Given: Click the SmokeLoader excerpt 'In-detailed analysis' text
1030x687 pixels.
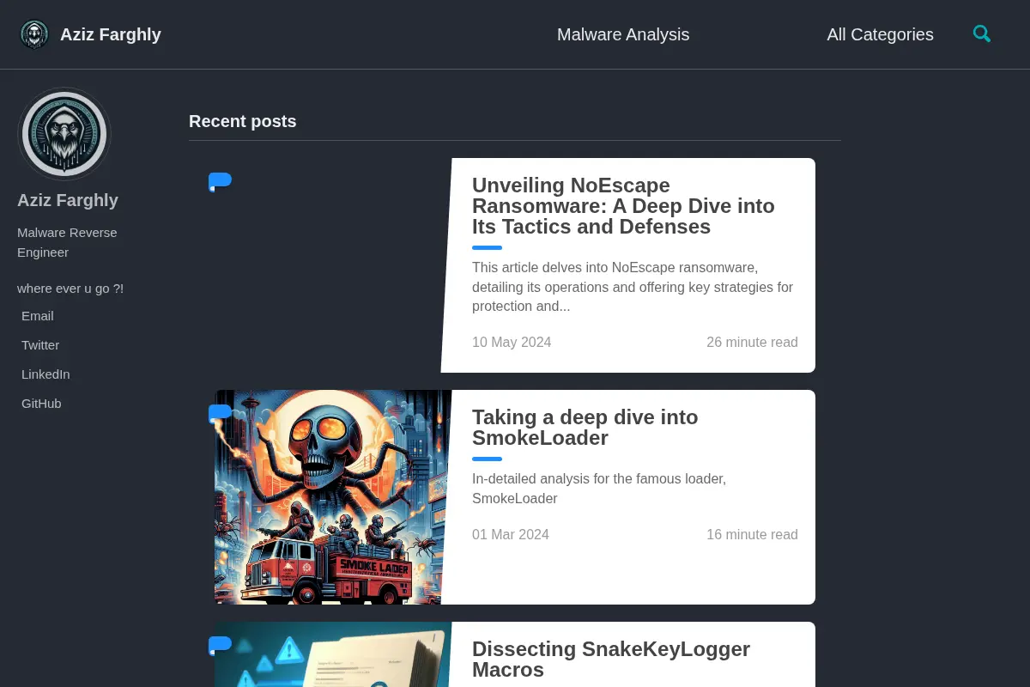Looking at the screenshot, I should coord(599,489).
